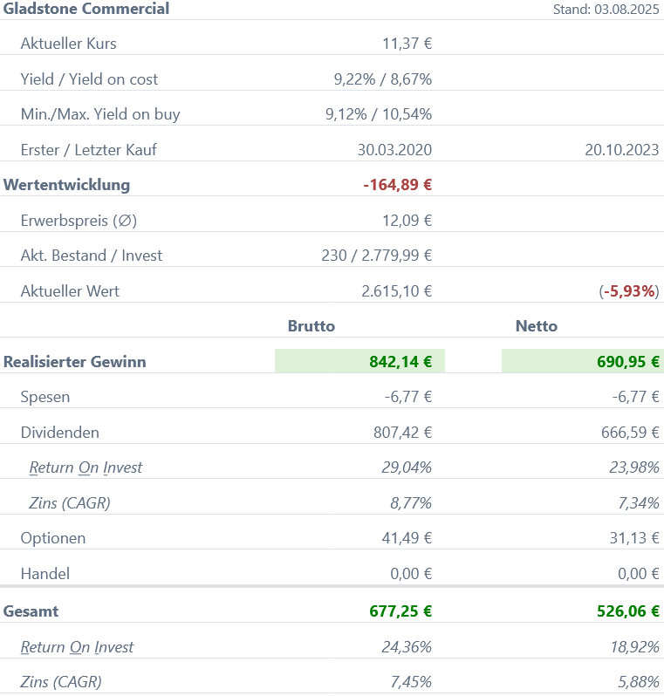Screen dimensions: 664x696
Task: Select the Erwerbspreis (∅) row label
Action: coord(79,221)
